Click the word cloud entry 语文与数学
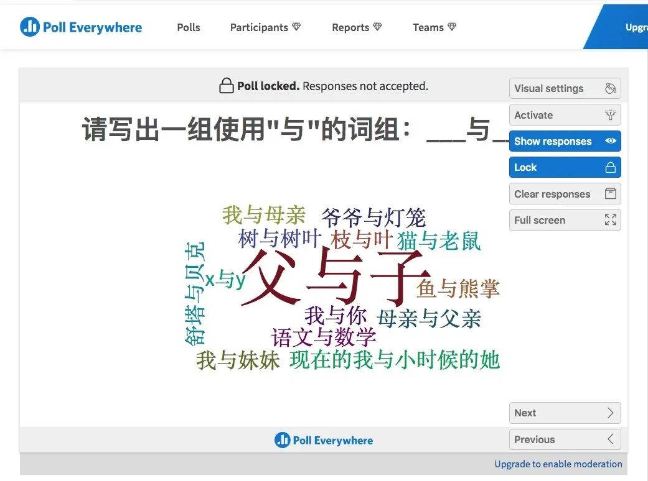The width and height of the screenshot is (648, 481). pos(324,337)
